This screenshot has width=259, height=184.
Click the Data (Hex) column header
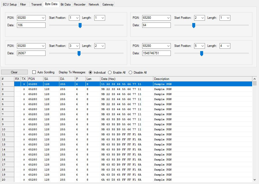point(126,79)
